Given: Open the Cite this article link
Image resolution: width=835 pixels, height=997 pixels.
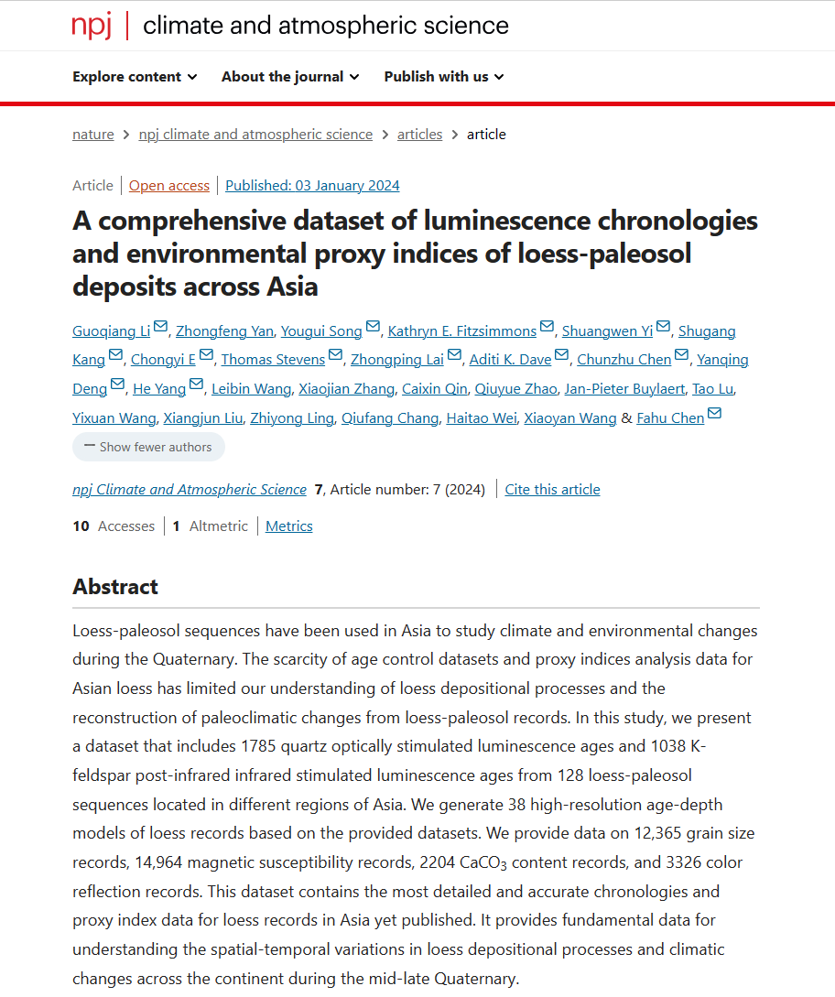Looking at the screenshot, I should 553,490.
